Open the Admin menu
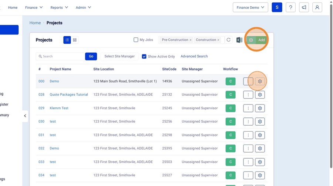 (x=83, y=7)
